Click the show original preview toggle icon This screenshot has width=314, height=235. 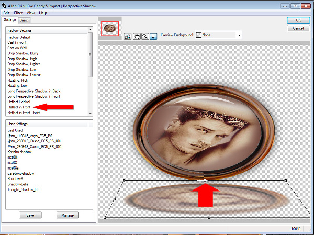[128, 36]
